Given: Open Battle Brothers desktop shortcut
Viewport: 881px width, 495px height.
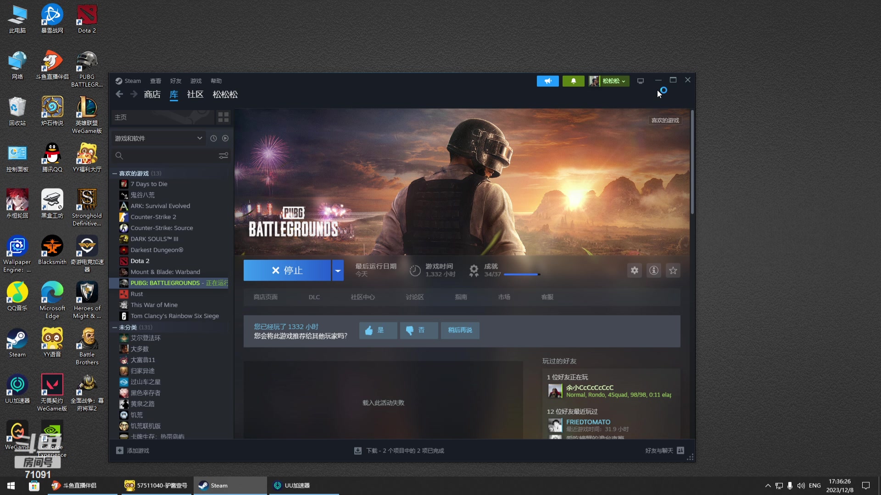Looking at the screenshot, I should pos(87,346).
